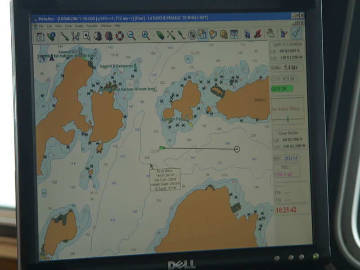Click the 390 depth sounding on chart

114,183
